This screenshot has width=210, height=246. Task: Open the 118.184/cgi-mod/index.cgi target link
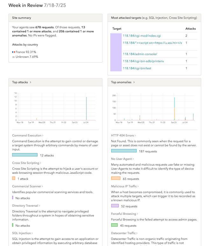tap(142, 36)
